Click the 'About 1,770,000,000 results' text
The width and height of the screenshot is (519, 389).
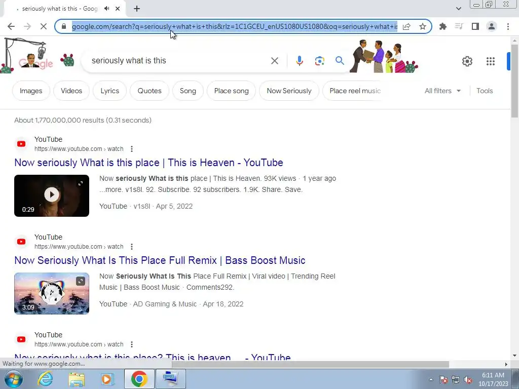click(x=83, y=120)
